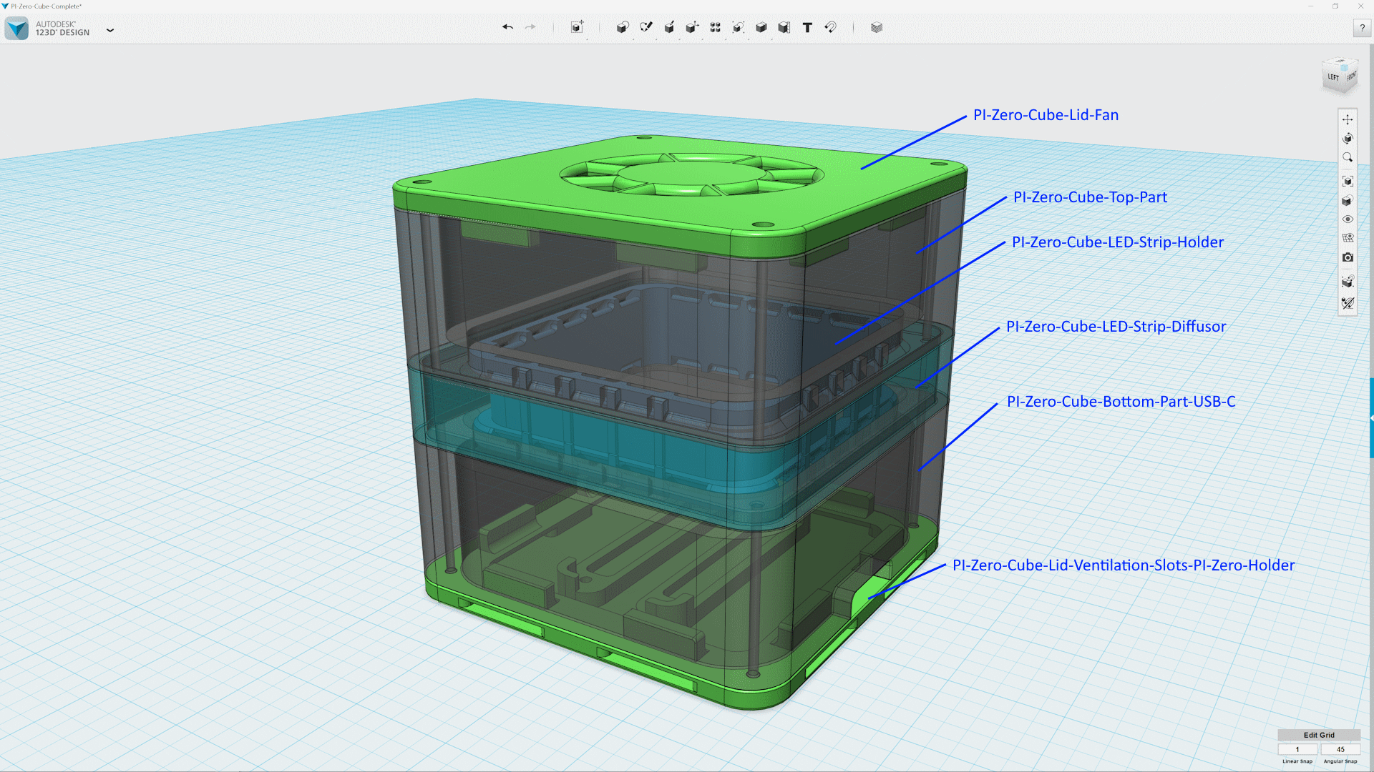The image size is (1374, 772).
Task: Open the Transform tool
Action: click(577, 27)
